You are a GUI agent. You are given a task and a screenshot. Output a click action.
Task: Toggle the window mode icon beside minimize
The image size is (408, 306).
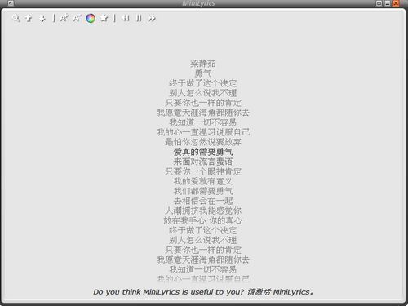coord(379,3)
